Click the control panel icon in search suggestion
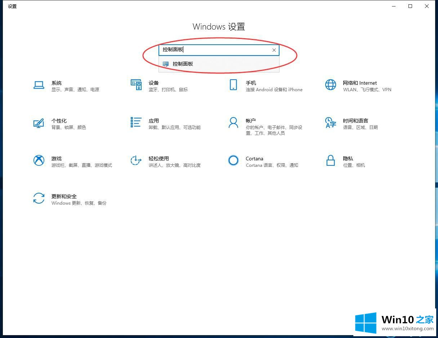Viewport: 438px width, 338px height. tap(166, 64)
